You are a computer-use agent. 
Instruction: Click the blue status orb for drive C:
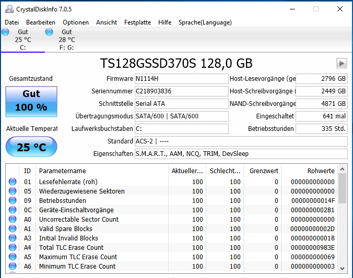coord(5,32)
